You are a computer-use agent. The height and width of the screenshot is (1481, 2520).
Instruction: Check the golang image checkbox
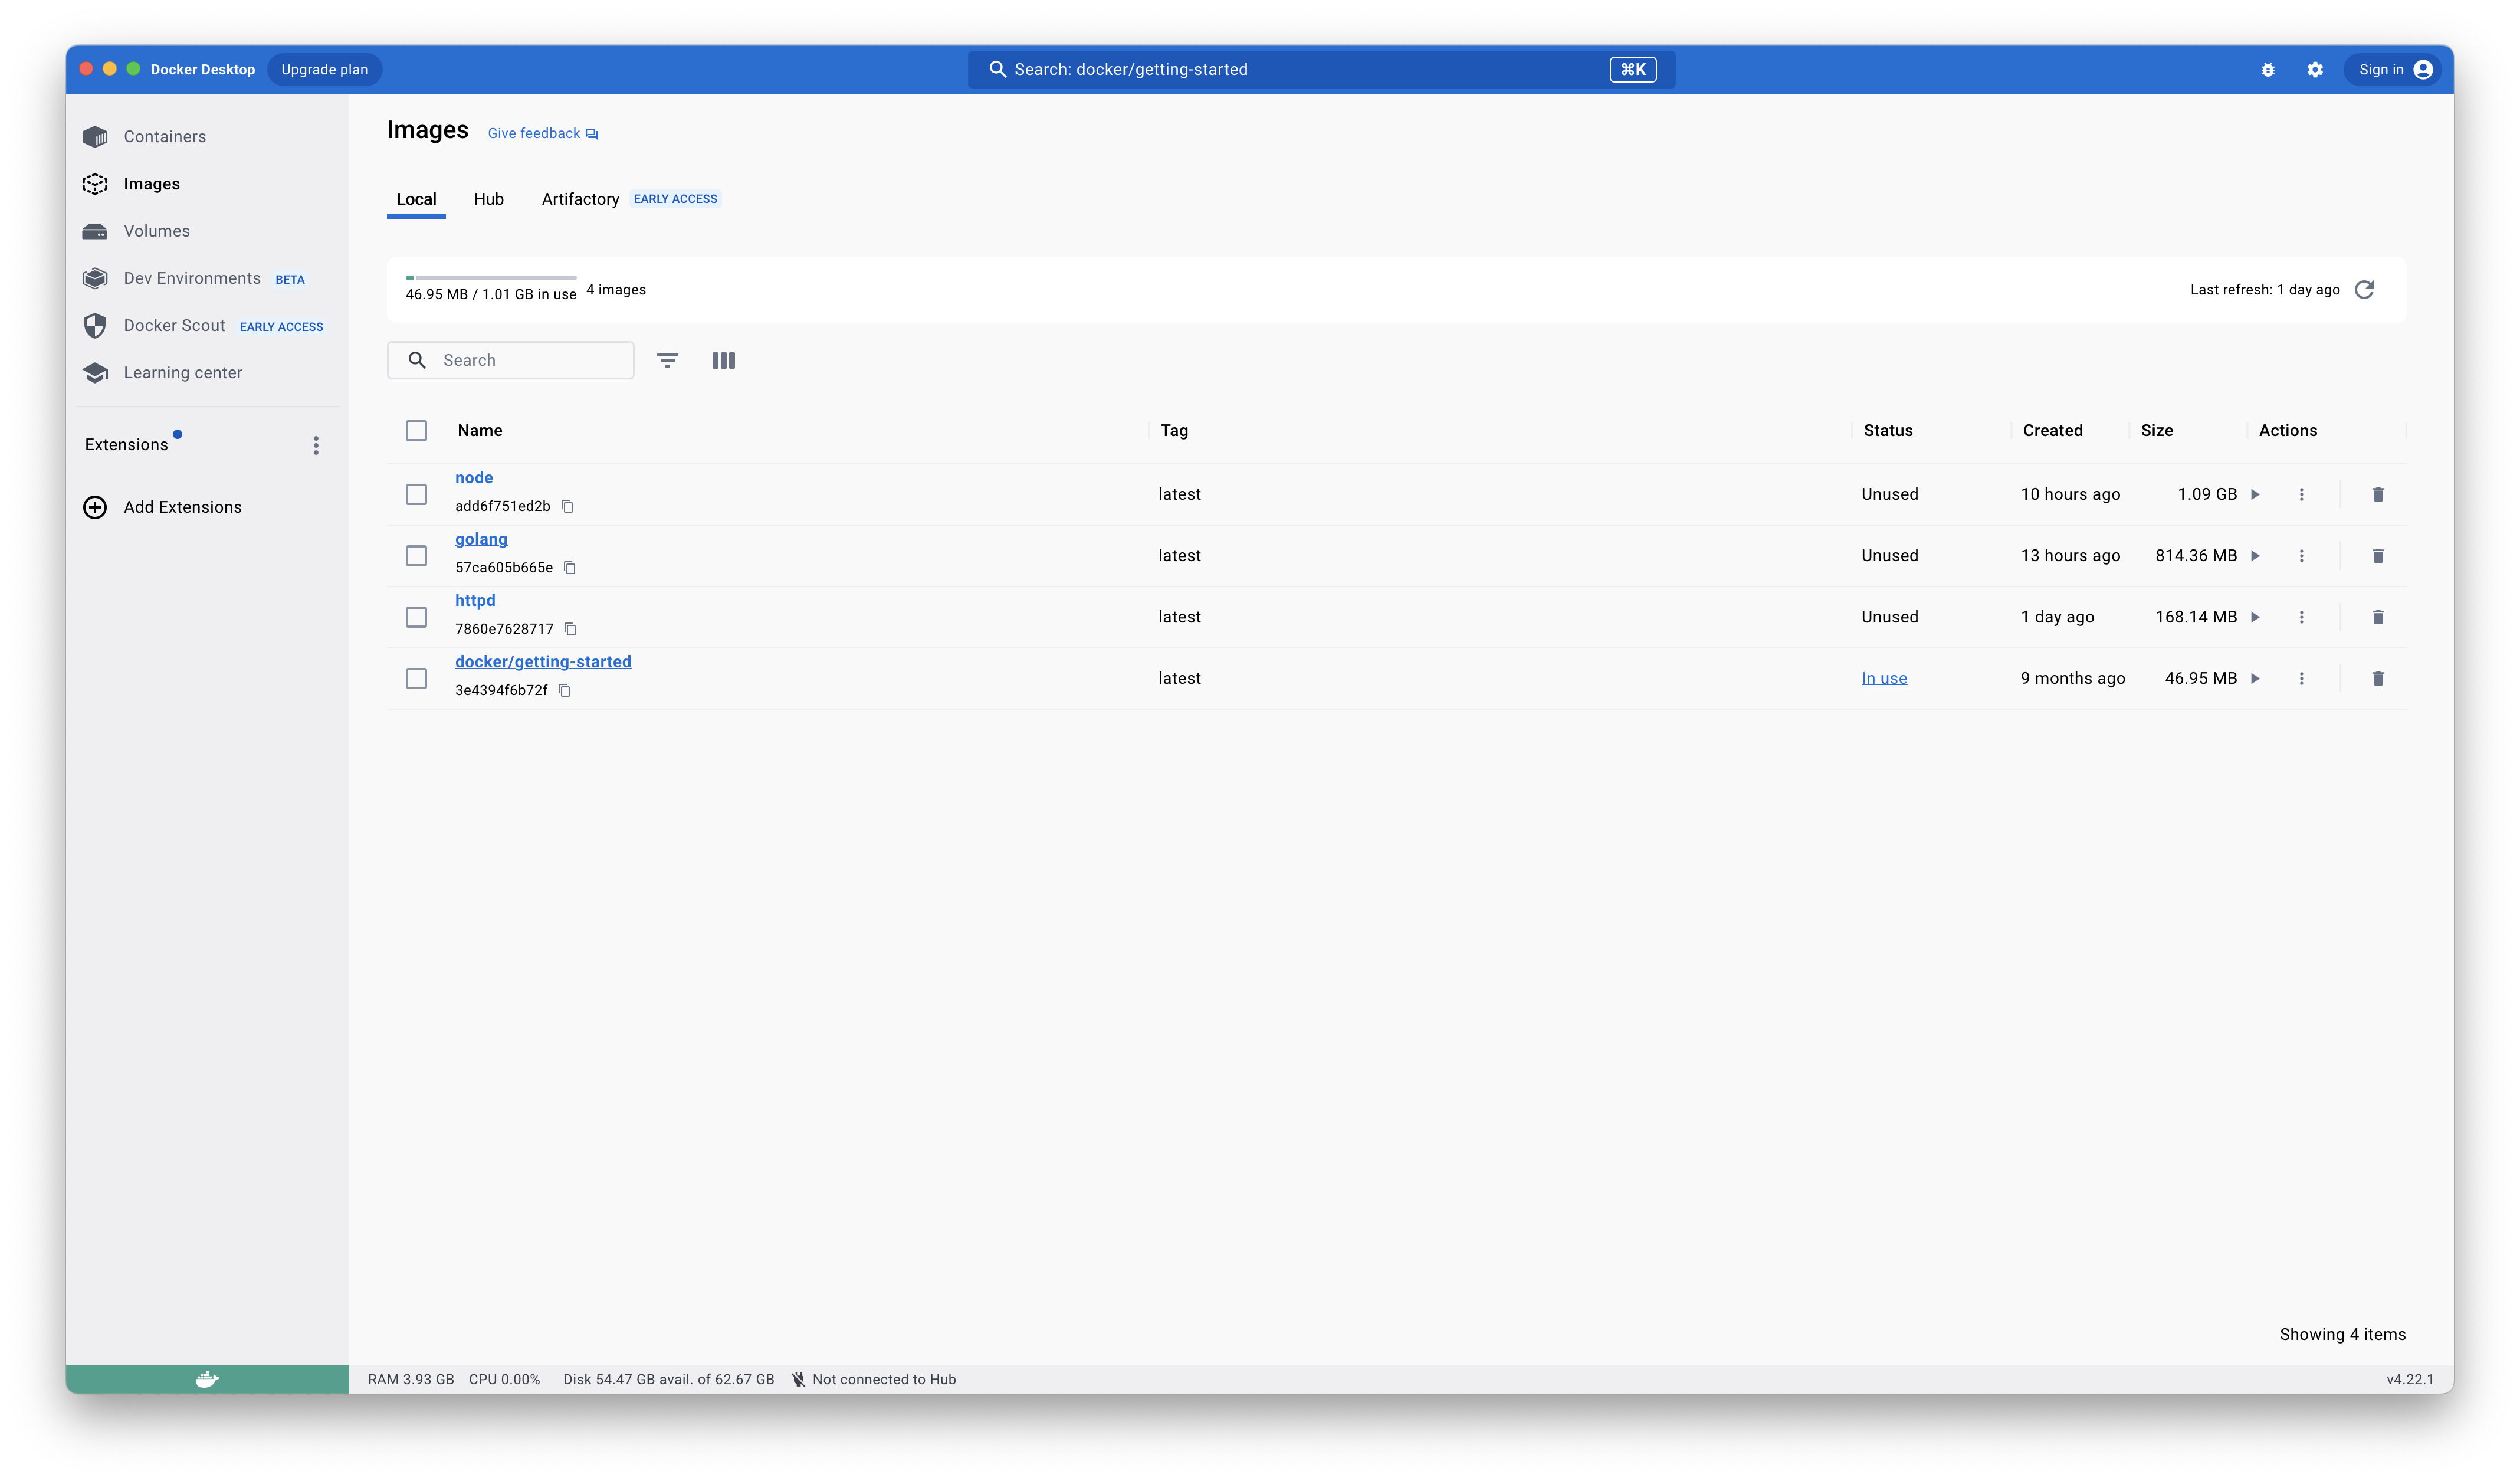[416, 556]
